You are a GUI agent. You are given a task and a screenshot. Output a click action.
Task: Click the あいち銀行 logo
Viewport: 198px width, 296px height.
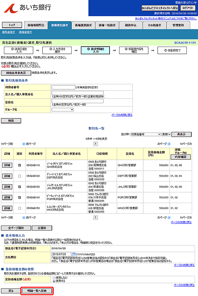(27, 8)
